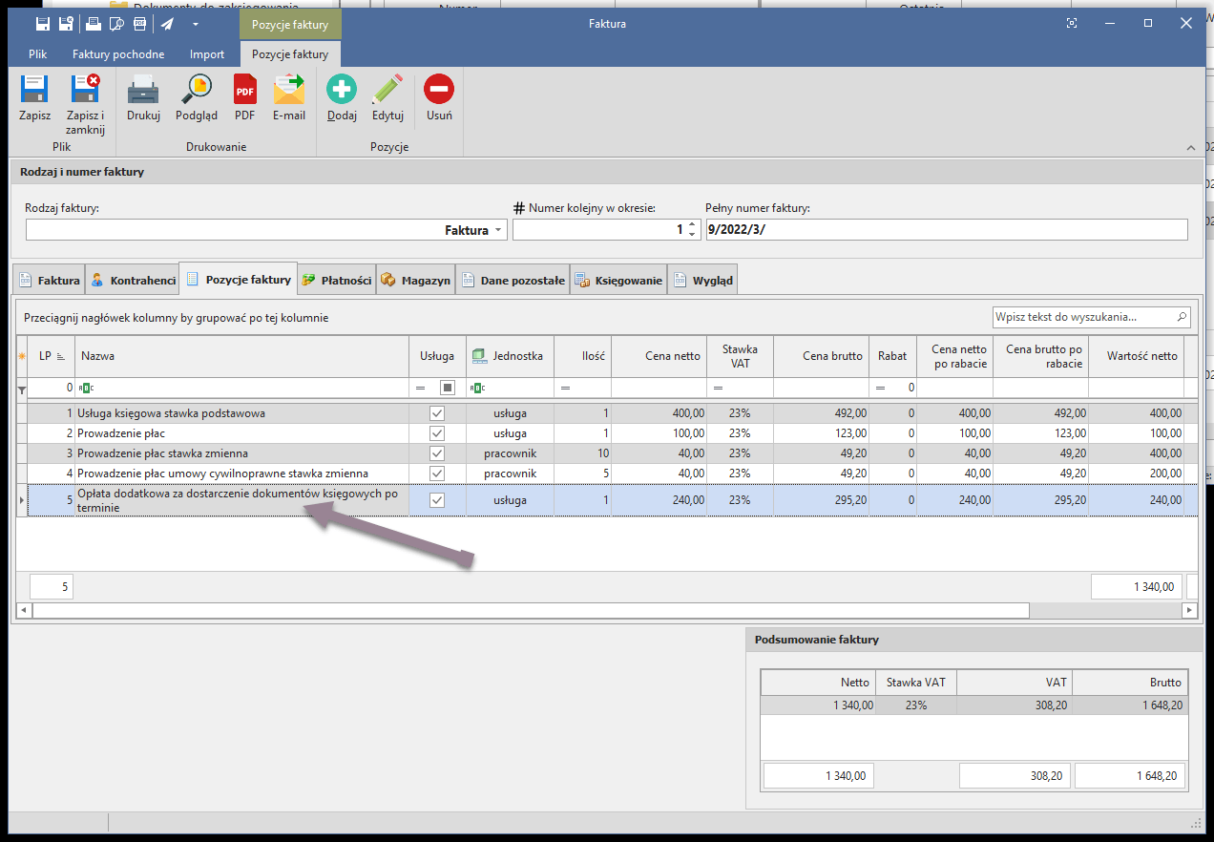Open Podgląd print preview
1214x842 pixels.
[197, 91]
